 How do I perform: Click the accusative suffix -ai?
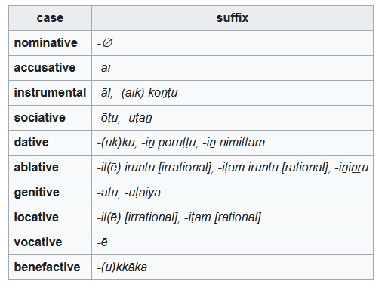(x=104, y=68)
